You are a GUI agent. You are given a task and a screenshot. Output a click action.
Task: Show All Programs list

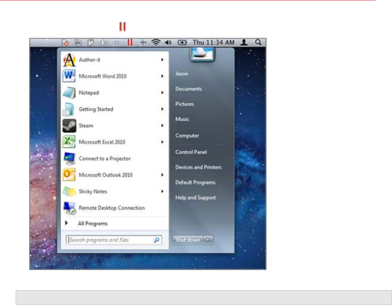pos(93,224)
